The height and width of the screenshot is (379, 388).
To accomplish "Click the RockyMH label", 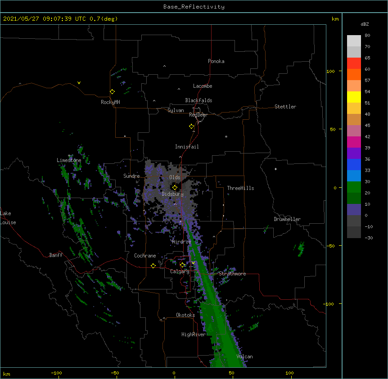I will [110, 102].
